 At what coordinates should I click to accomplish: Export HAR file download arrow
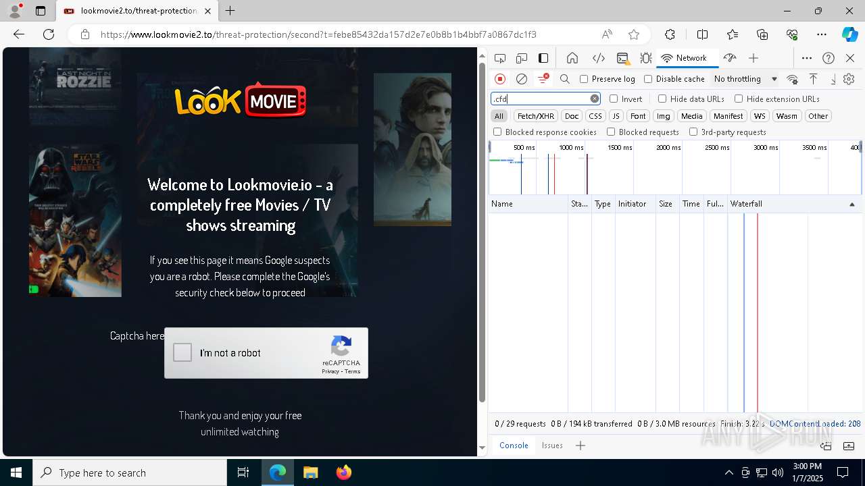point(833,79)
